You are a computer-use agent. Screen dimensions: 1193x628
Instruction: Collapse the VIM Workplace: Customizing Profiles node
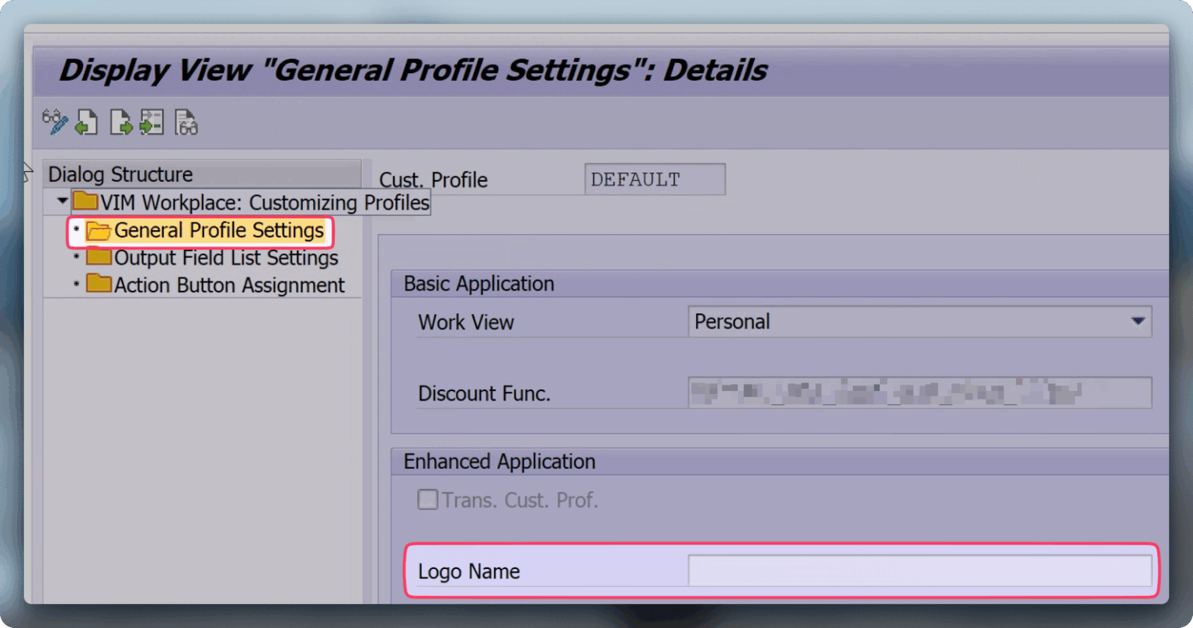[x=61, y=201]
